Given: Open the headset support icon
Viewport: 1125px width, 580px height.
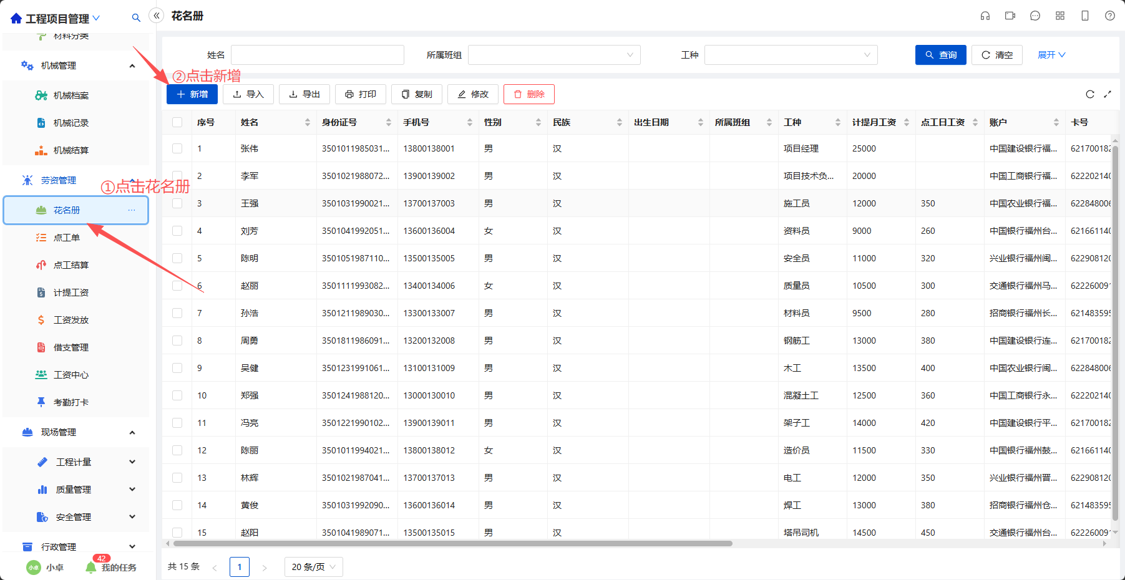Looking at the screenshot, I should (x=985, y=16).
